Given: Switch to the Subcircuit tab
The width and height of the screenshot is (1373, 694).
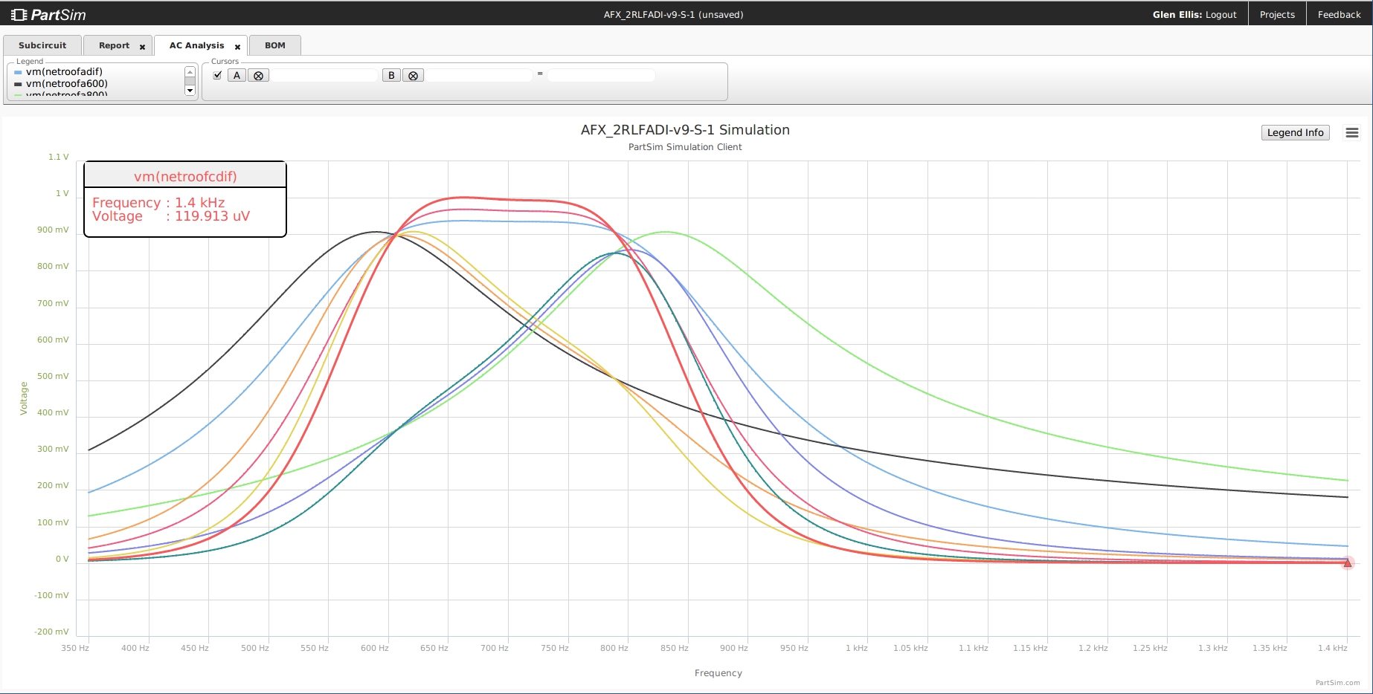Looking at the screenshot, I should point(42,45).
